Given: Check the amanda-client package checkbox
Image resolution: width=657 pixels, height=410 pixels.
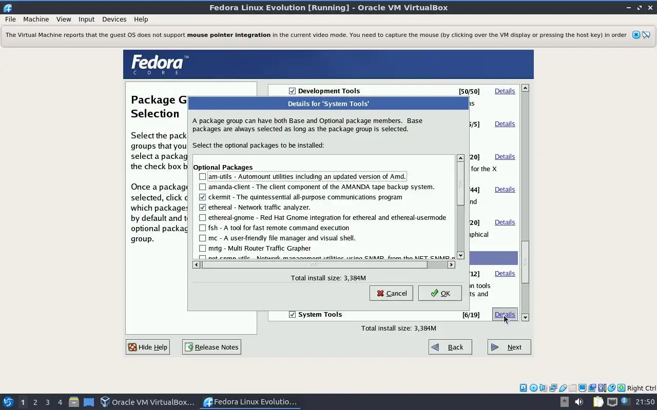Looking at the screenshot, I should click(203, 187).
